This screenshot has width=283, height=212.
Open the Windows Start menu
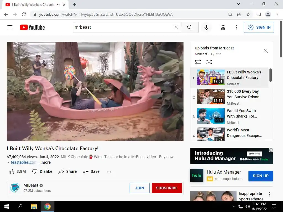point(7,206)
